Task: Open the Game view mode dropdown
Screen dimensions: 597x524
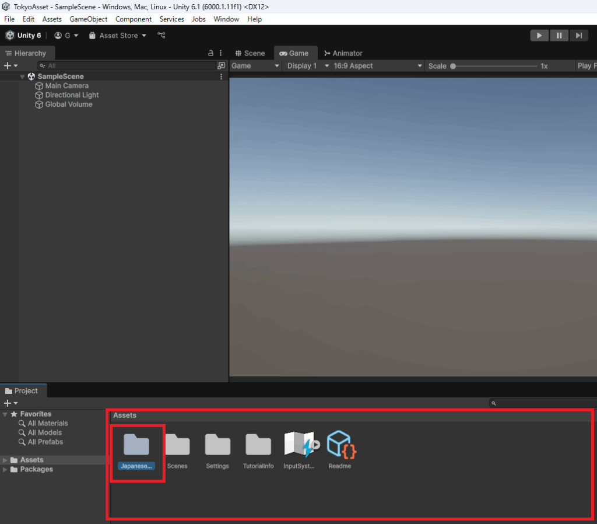Action: click(255, 66)
